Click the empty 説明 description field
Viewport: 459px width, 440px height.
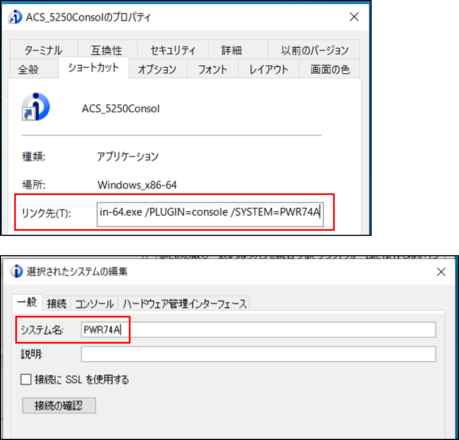tap(259, 354)
